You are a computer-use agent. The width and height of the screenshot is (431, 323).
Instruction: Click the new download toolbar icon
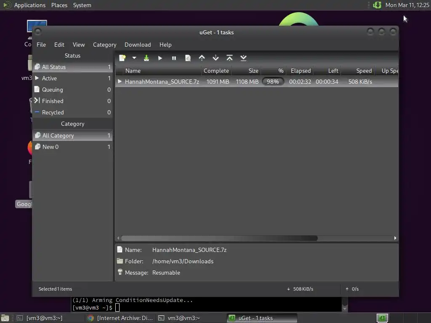point(122,58)
